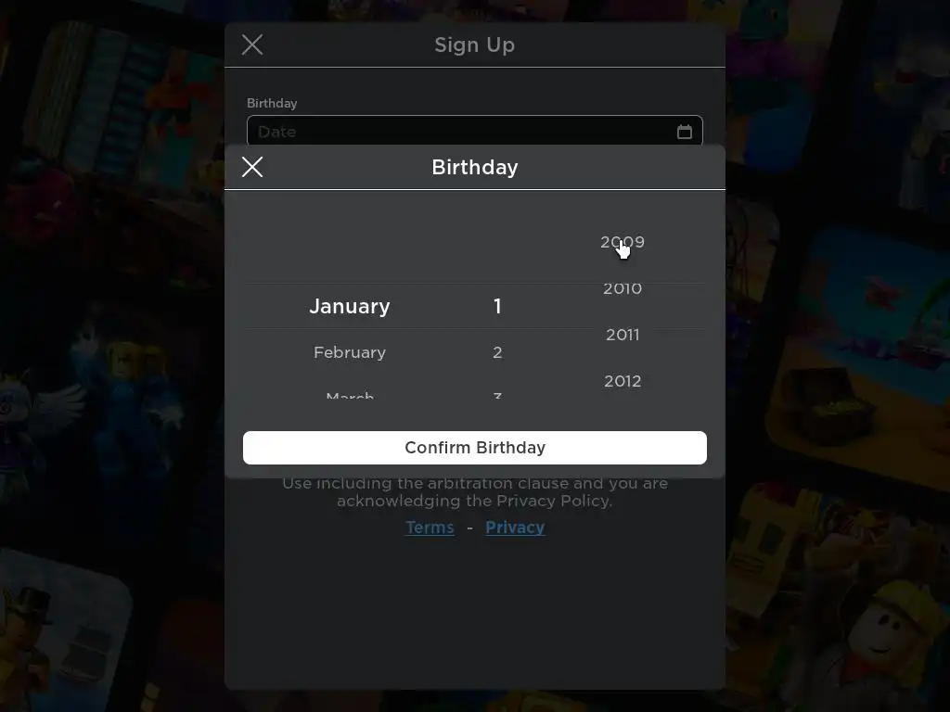Viewport: 950px width, 712px height.
Task: Pick day 3 in day column
Action: click(497, 395)
